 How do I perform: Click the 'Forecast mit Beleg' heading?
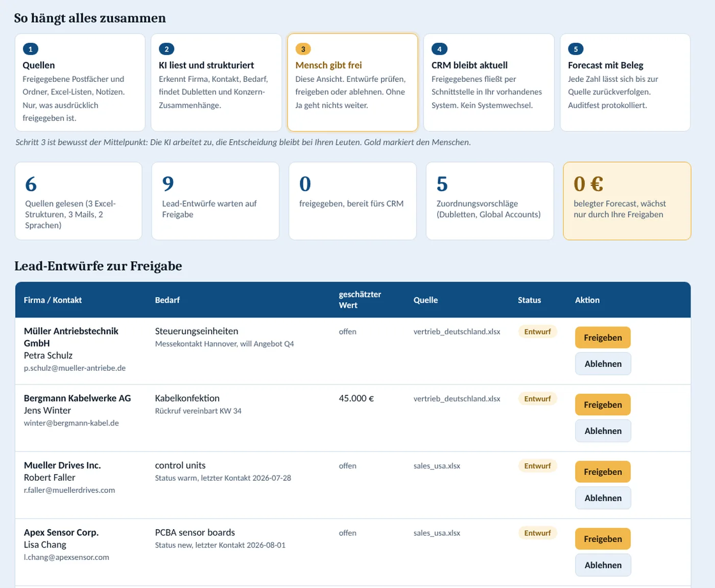(x=606, y=65)
